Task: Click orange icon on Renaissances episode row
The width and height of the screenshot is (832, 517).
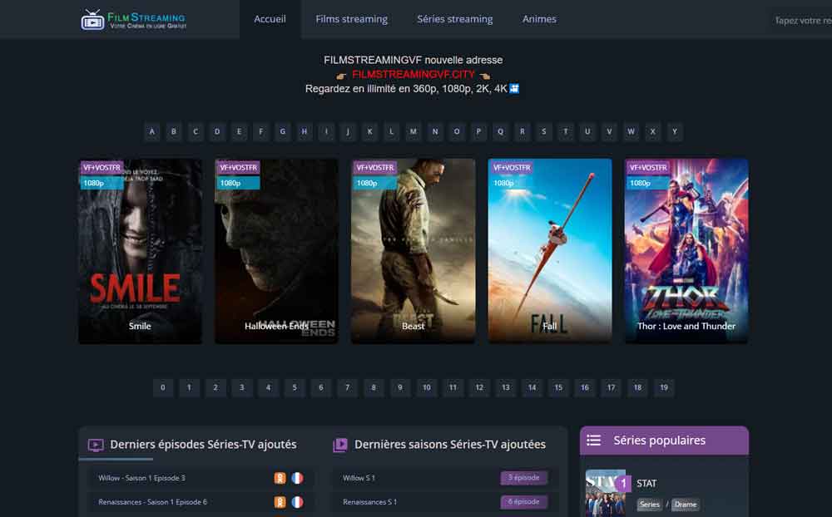Action: click(x=280, y=501)
